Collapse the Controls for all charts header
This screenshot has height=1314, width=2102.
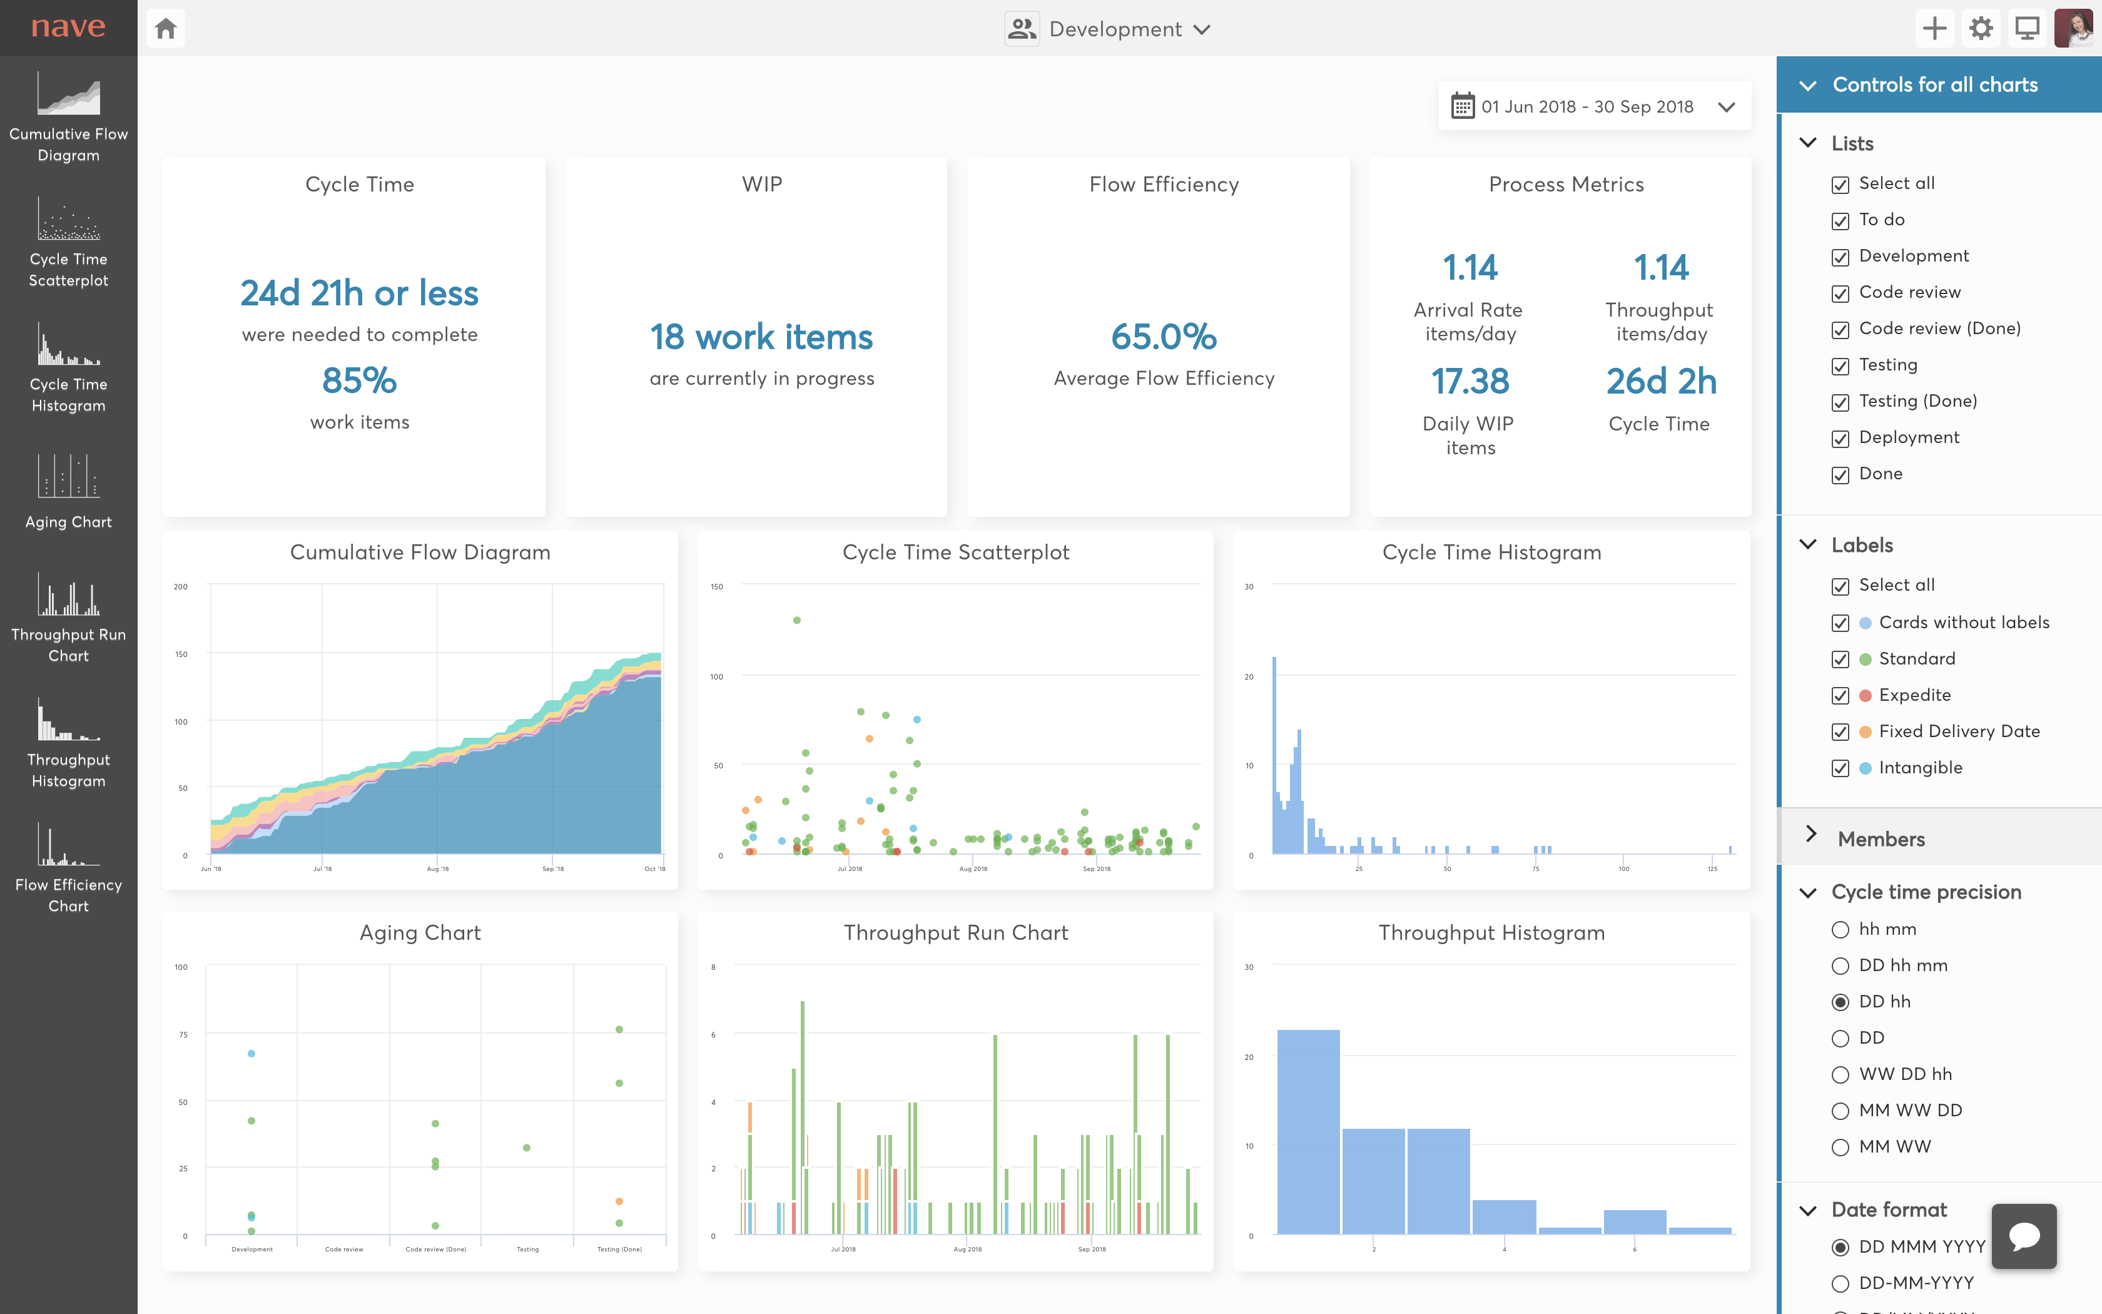pyautogui.click(x=1935, y=84)
